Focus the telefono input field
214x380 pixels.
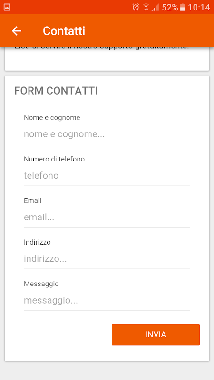[107, 176]
